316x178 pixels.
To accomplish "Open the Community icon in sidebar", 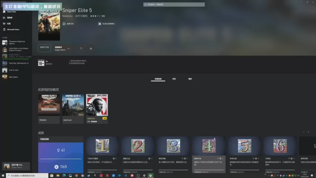I will coord(4,23).
